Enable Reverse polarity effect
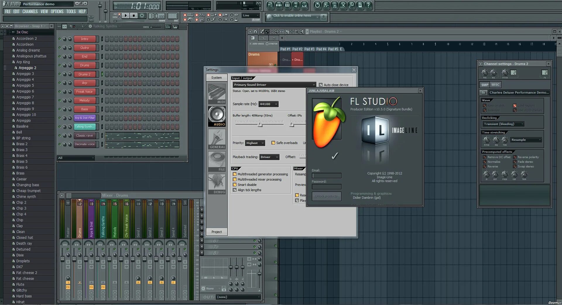Viewport: 562px width, 305px height. [x=515, y=157]
